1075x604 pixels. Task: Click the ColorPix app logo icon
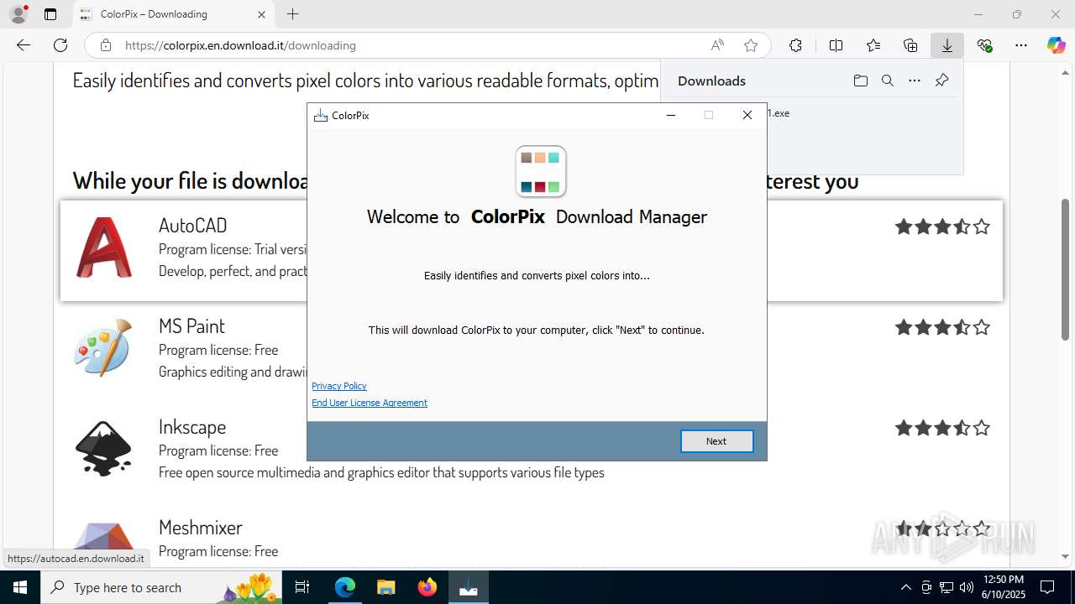tap(541, 171)
